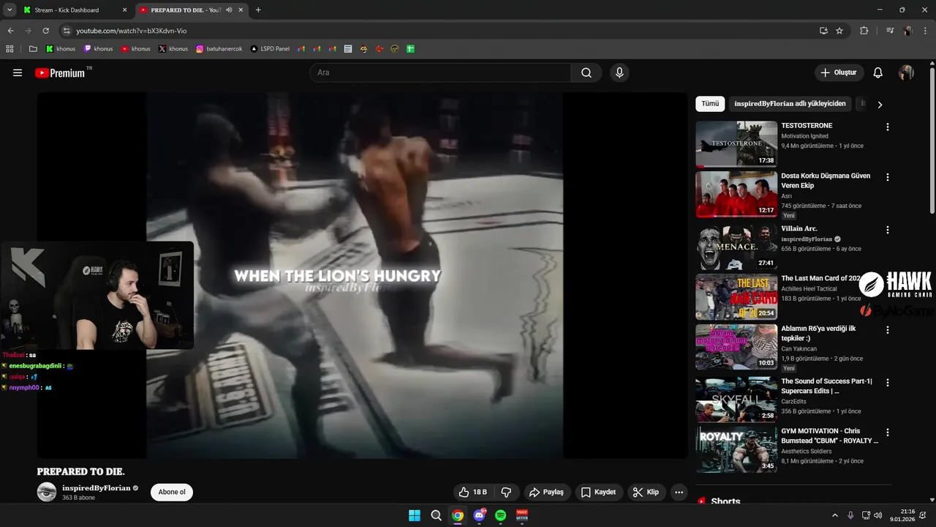Open LSPD Panel bookmark
The width and height of the screenshot is (936, 527).
coord(270,49)
